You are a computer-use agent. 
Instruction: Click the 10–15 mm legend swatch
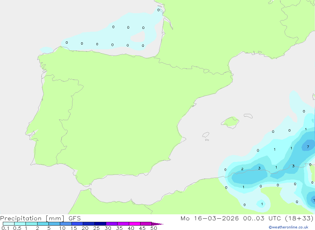point(66,224)
